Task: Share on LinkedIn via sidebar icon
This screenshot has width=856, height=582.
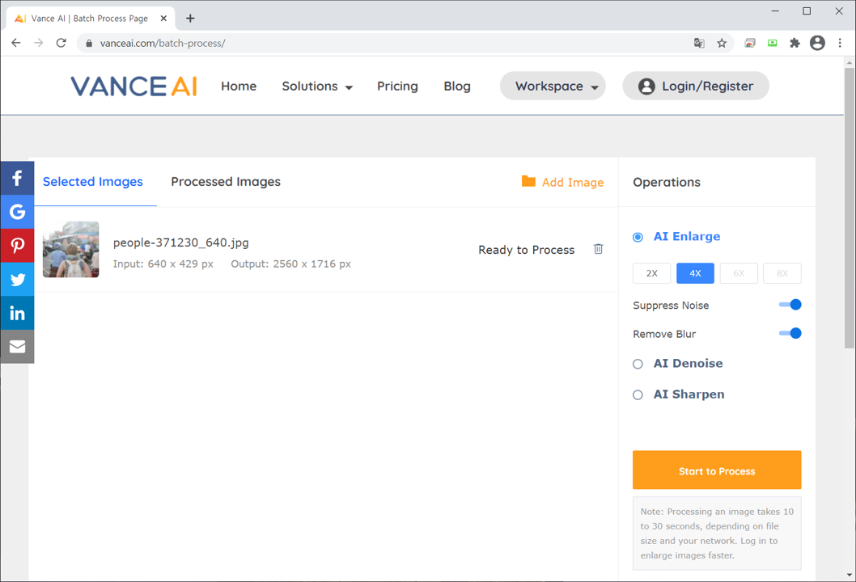Action: [x=17, y=313]
